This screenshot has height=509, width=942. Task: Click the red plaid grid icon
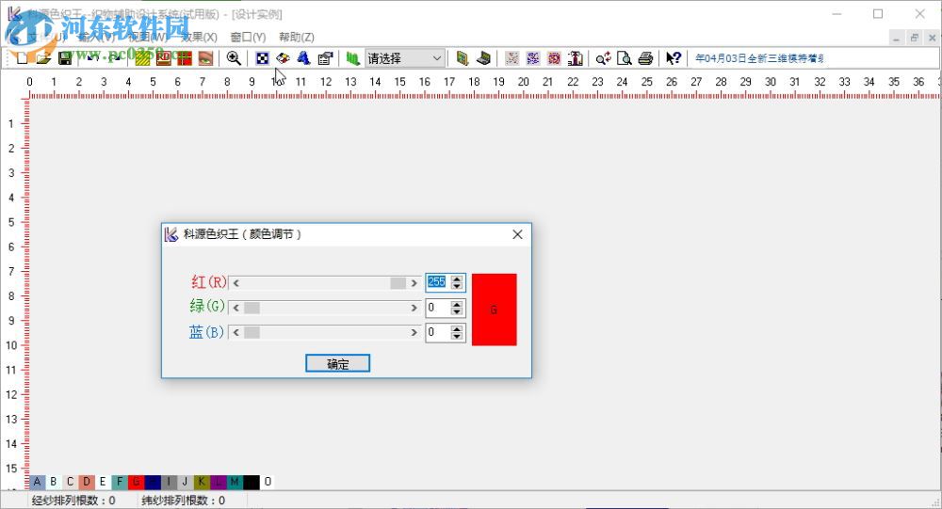pyautogui.click(x=185, y=58)
